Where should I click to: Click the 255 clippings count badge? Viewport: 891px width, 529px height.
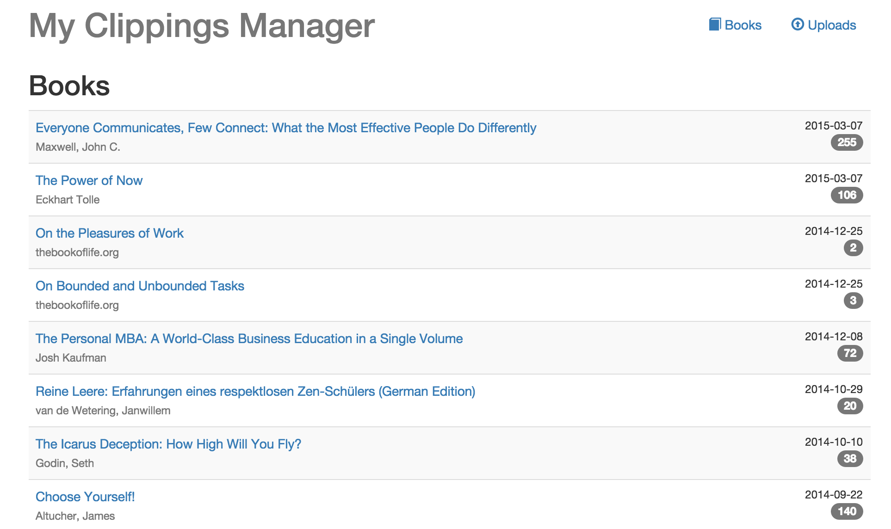pos(847,142)
